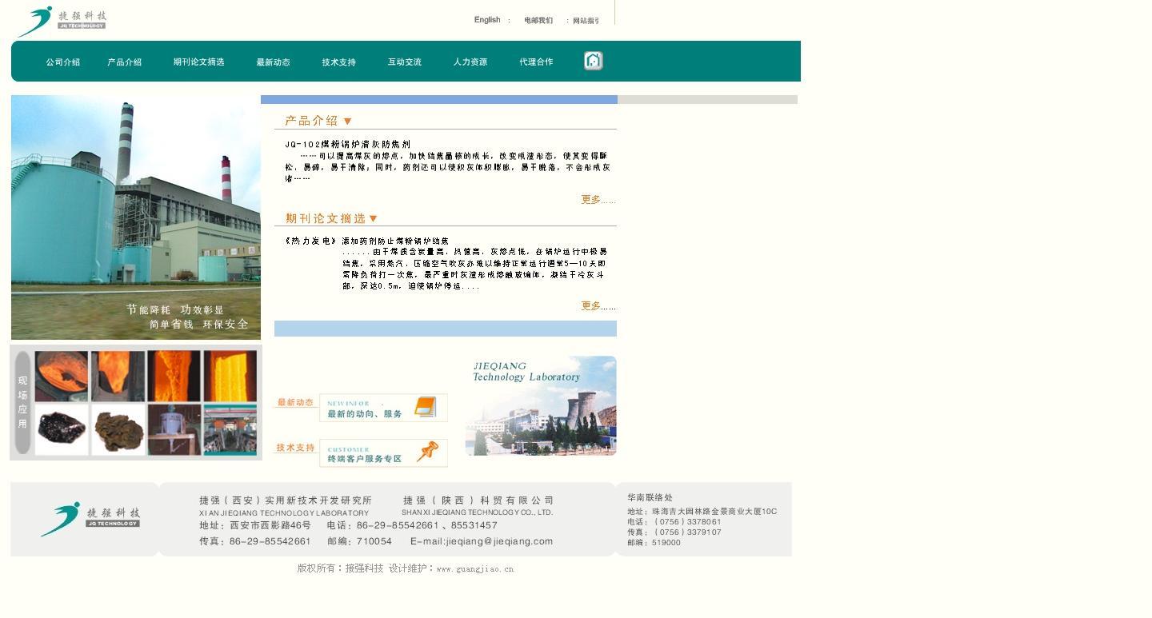
Task: Open the www.guangjiao.cn footer link
Action: pos(474,569)
